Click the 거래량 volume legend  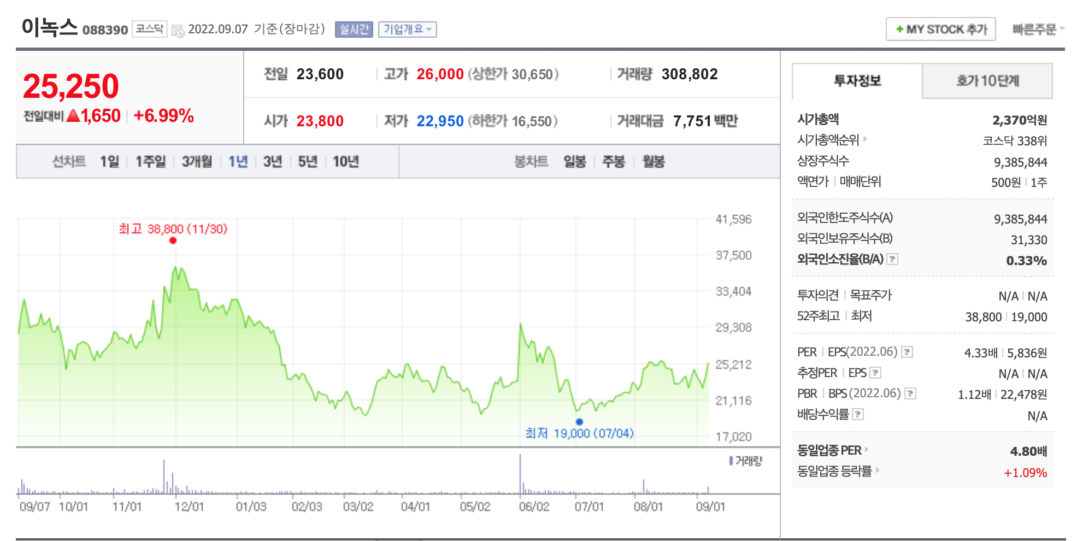(746, 461)
